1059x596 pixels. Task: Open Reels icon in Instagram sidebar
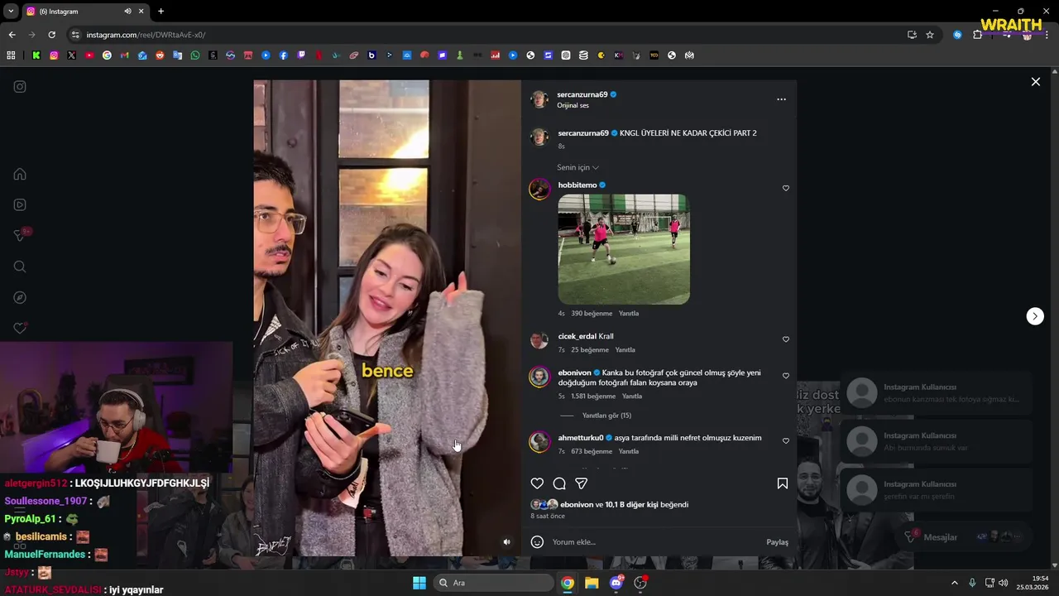[x=20, y=204]
